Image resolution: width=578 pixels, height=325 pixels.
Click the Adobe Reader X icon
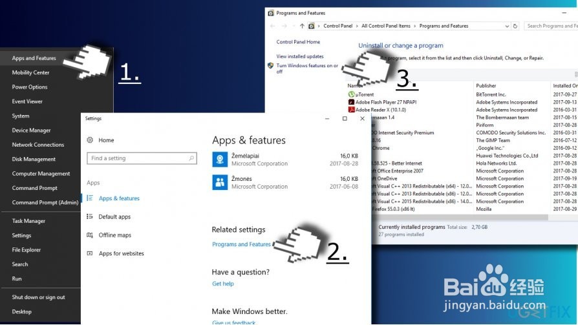pos(351,110)
